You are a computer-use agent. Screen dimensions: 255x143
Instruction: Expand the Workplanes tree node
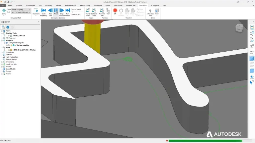tap(2, 62)
